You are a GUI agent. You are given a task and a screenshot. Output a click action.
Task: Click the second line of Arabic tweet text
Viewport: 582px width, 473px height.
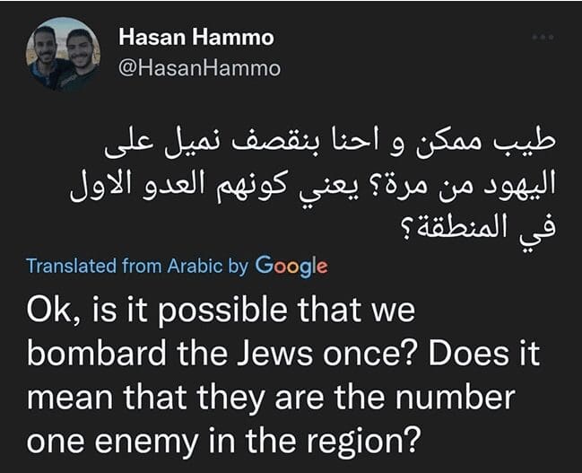[x=313, y=187]
